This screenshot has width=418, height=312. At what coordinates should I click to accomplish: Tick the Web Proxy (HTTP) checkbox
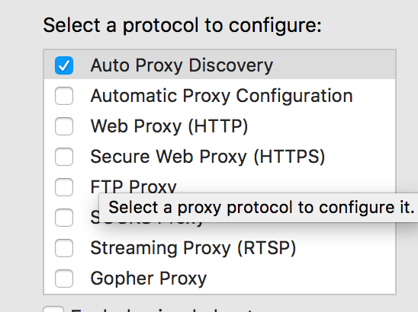(x=64, y=126)
